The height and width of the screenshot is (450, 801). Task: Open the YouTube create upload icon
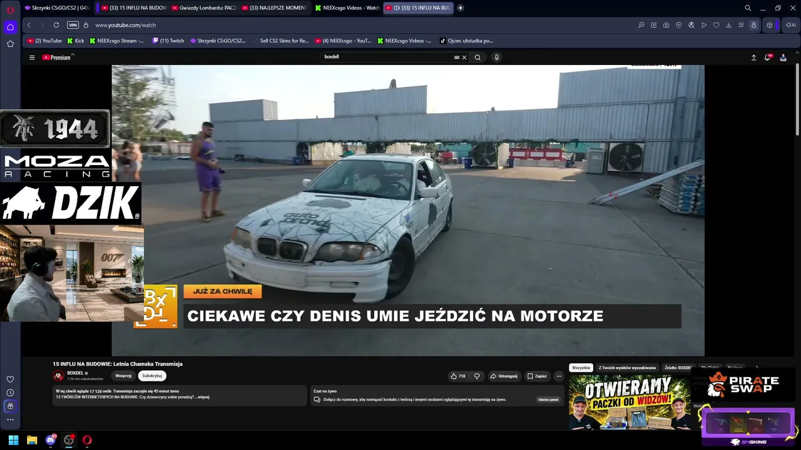[753, 57]
